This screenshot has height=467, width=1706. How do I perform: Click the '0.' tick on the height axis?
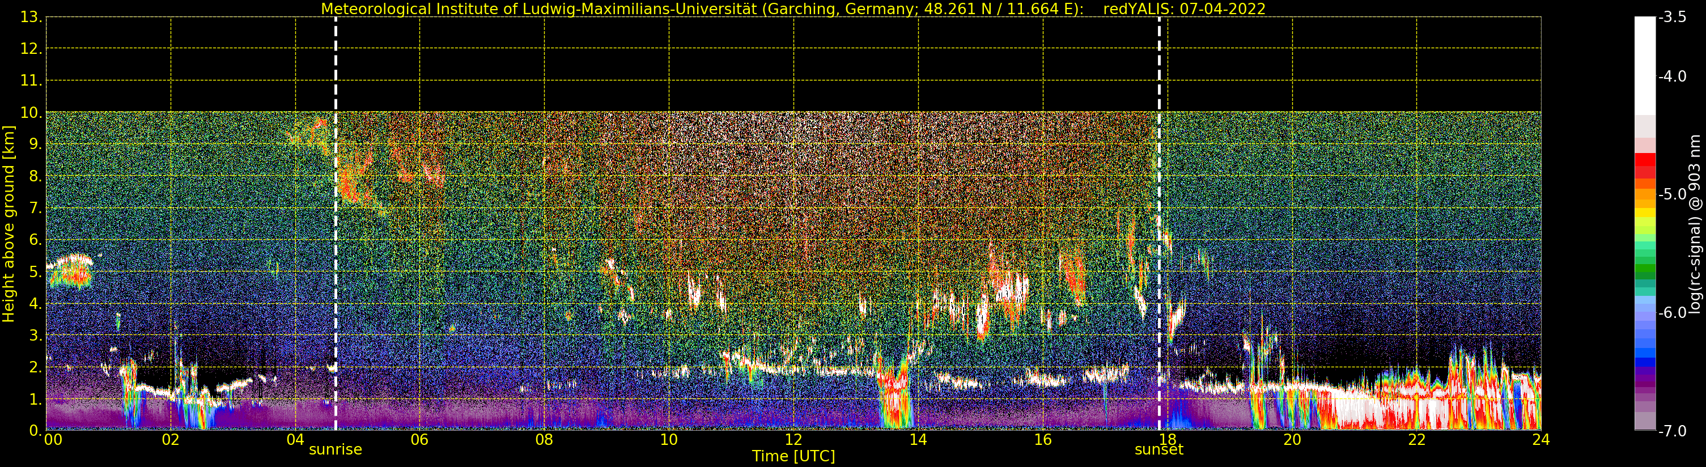(x=35, y=431)
